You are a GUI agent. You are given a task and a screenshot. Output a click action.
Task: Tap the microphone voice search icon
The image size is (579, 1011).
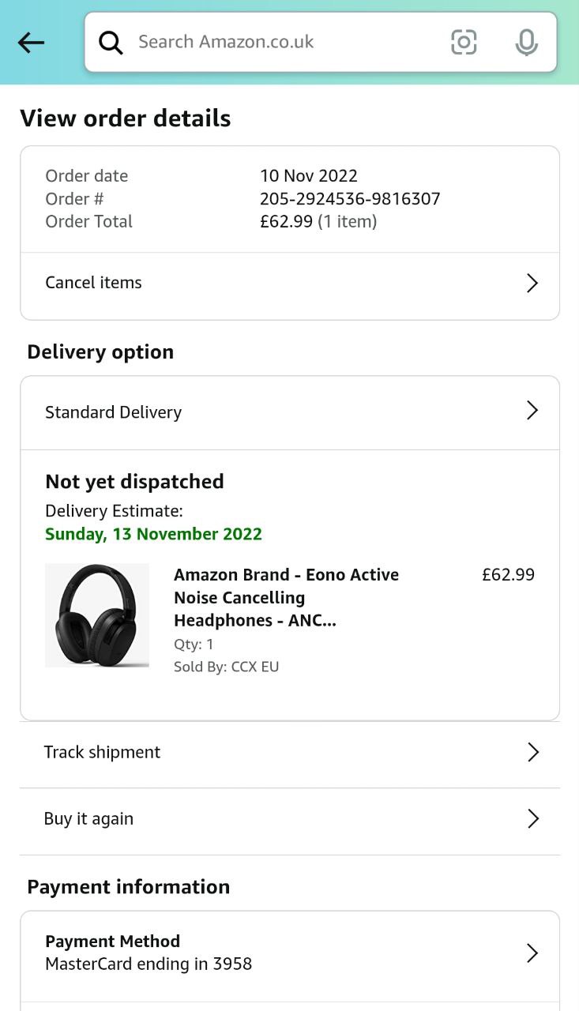(x=526, y=43)
